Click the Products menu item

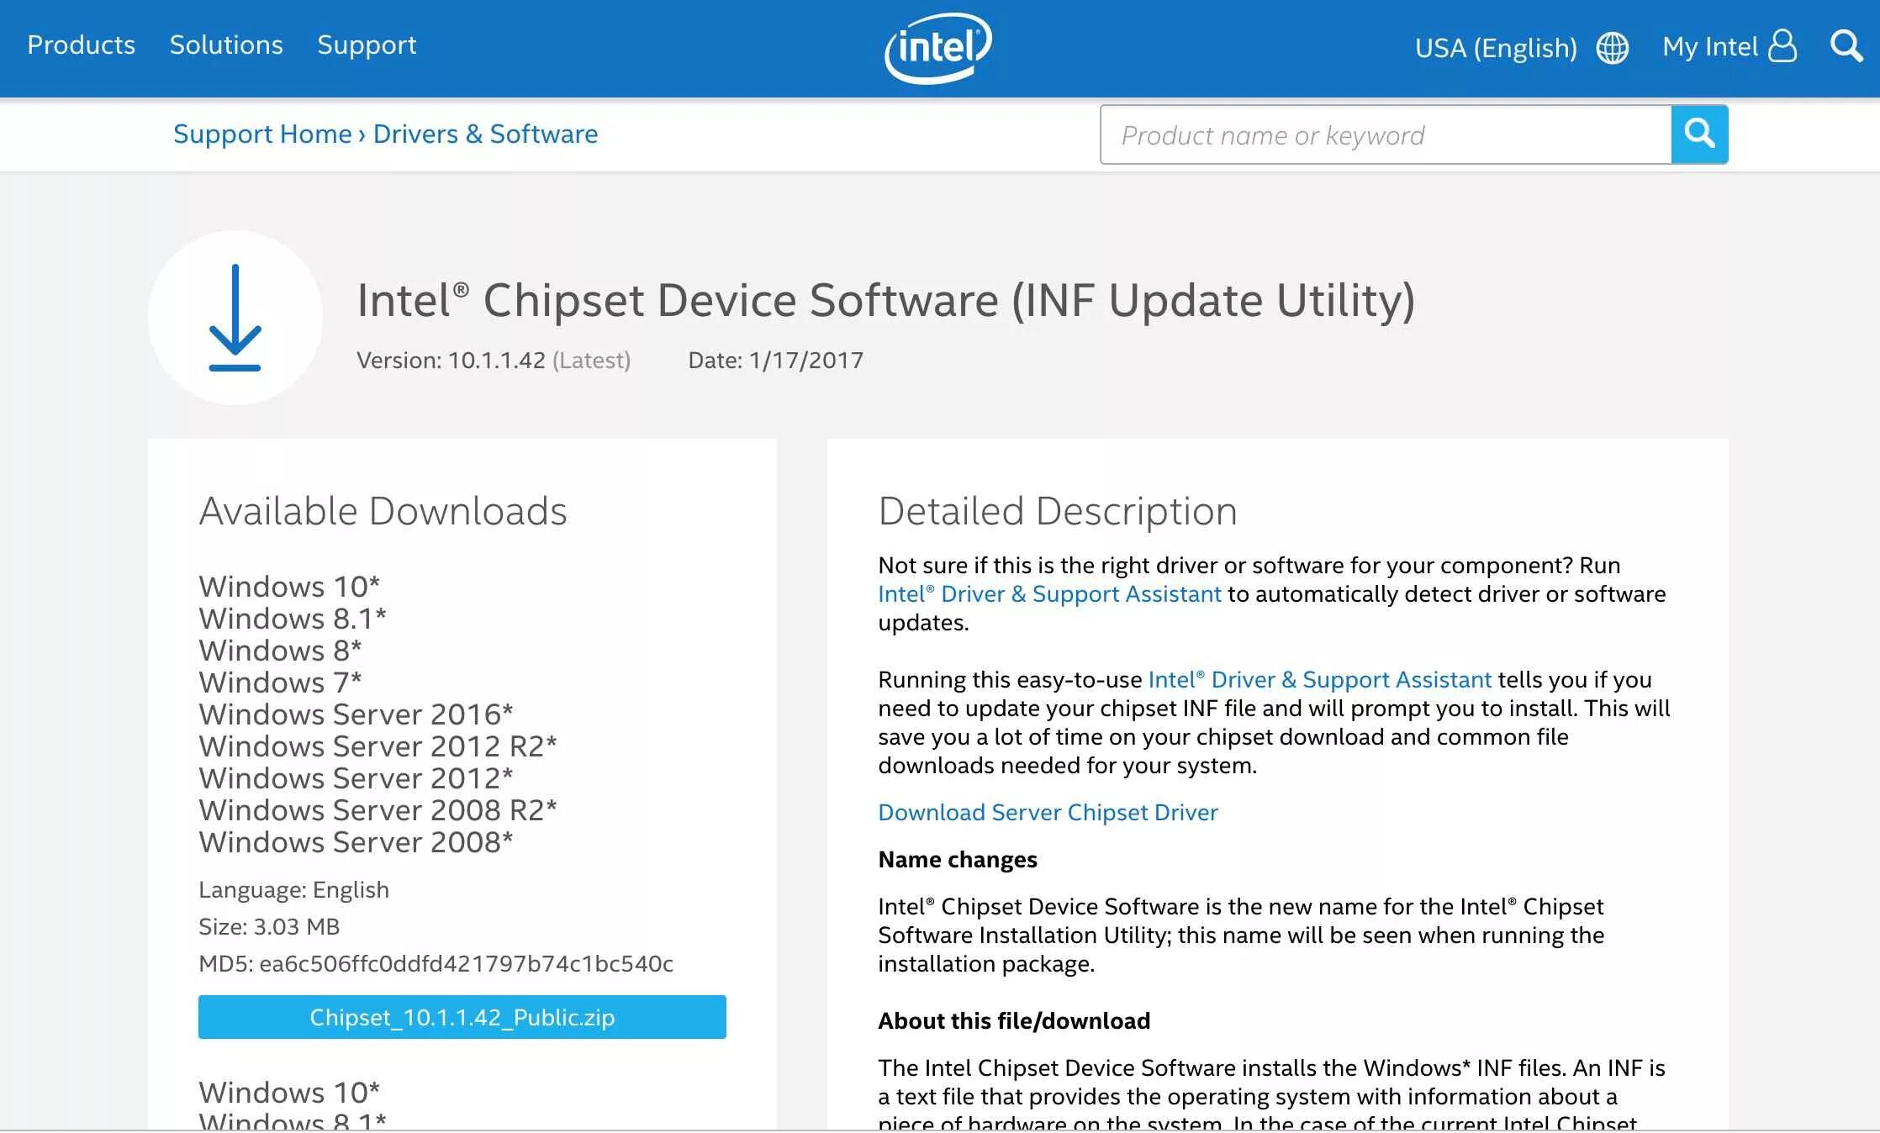point(81,45)
